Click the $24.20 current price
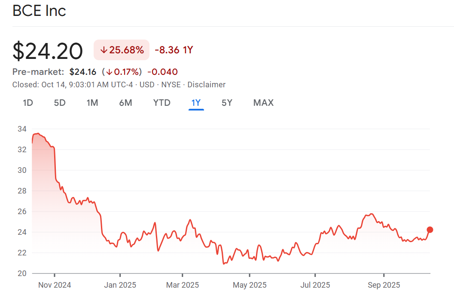 (x=48, y=51)
